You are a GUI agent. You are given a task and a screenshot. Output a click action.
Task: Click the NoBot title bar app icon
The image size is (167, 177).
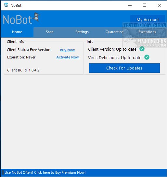click(6, 5)
